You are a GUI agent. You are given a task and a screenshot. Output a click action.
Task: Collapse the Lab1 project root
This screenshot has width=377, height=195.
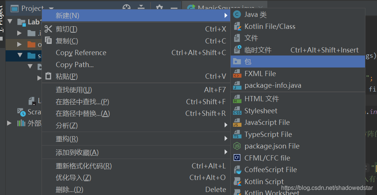10,21
